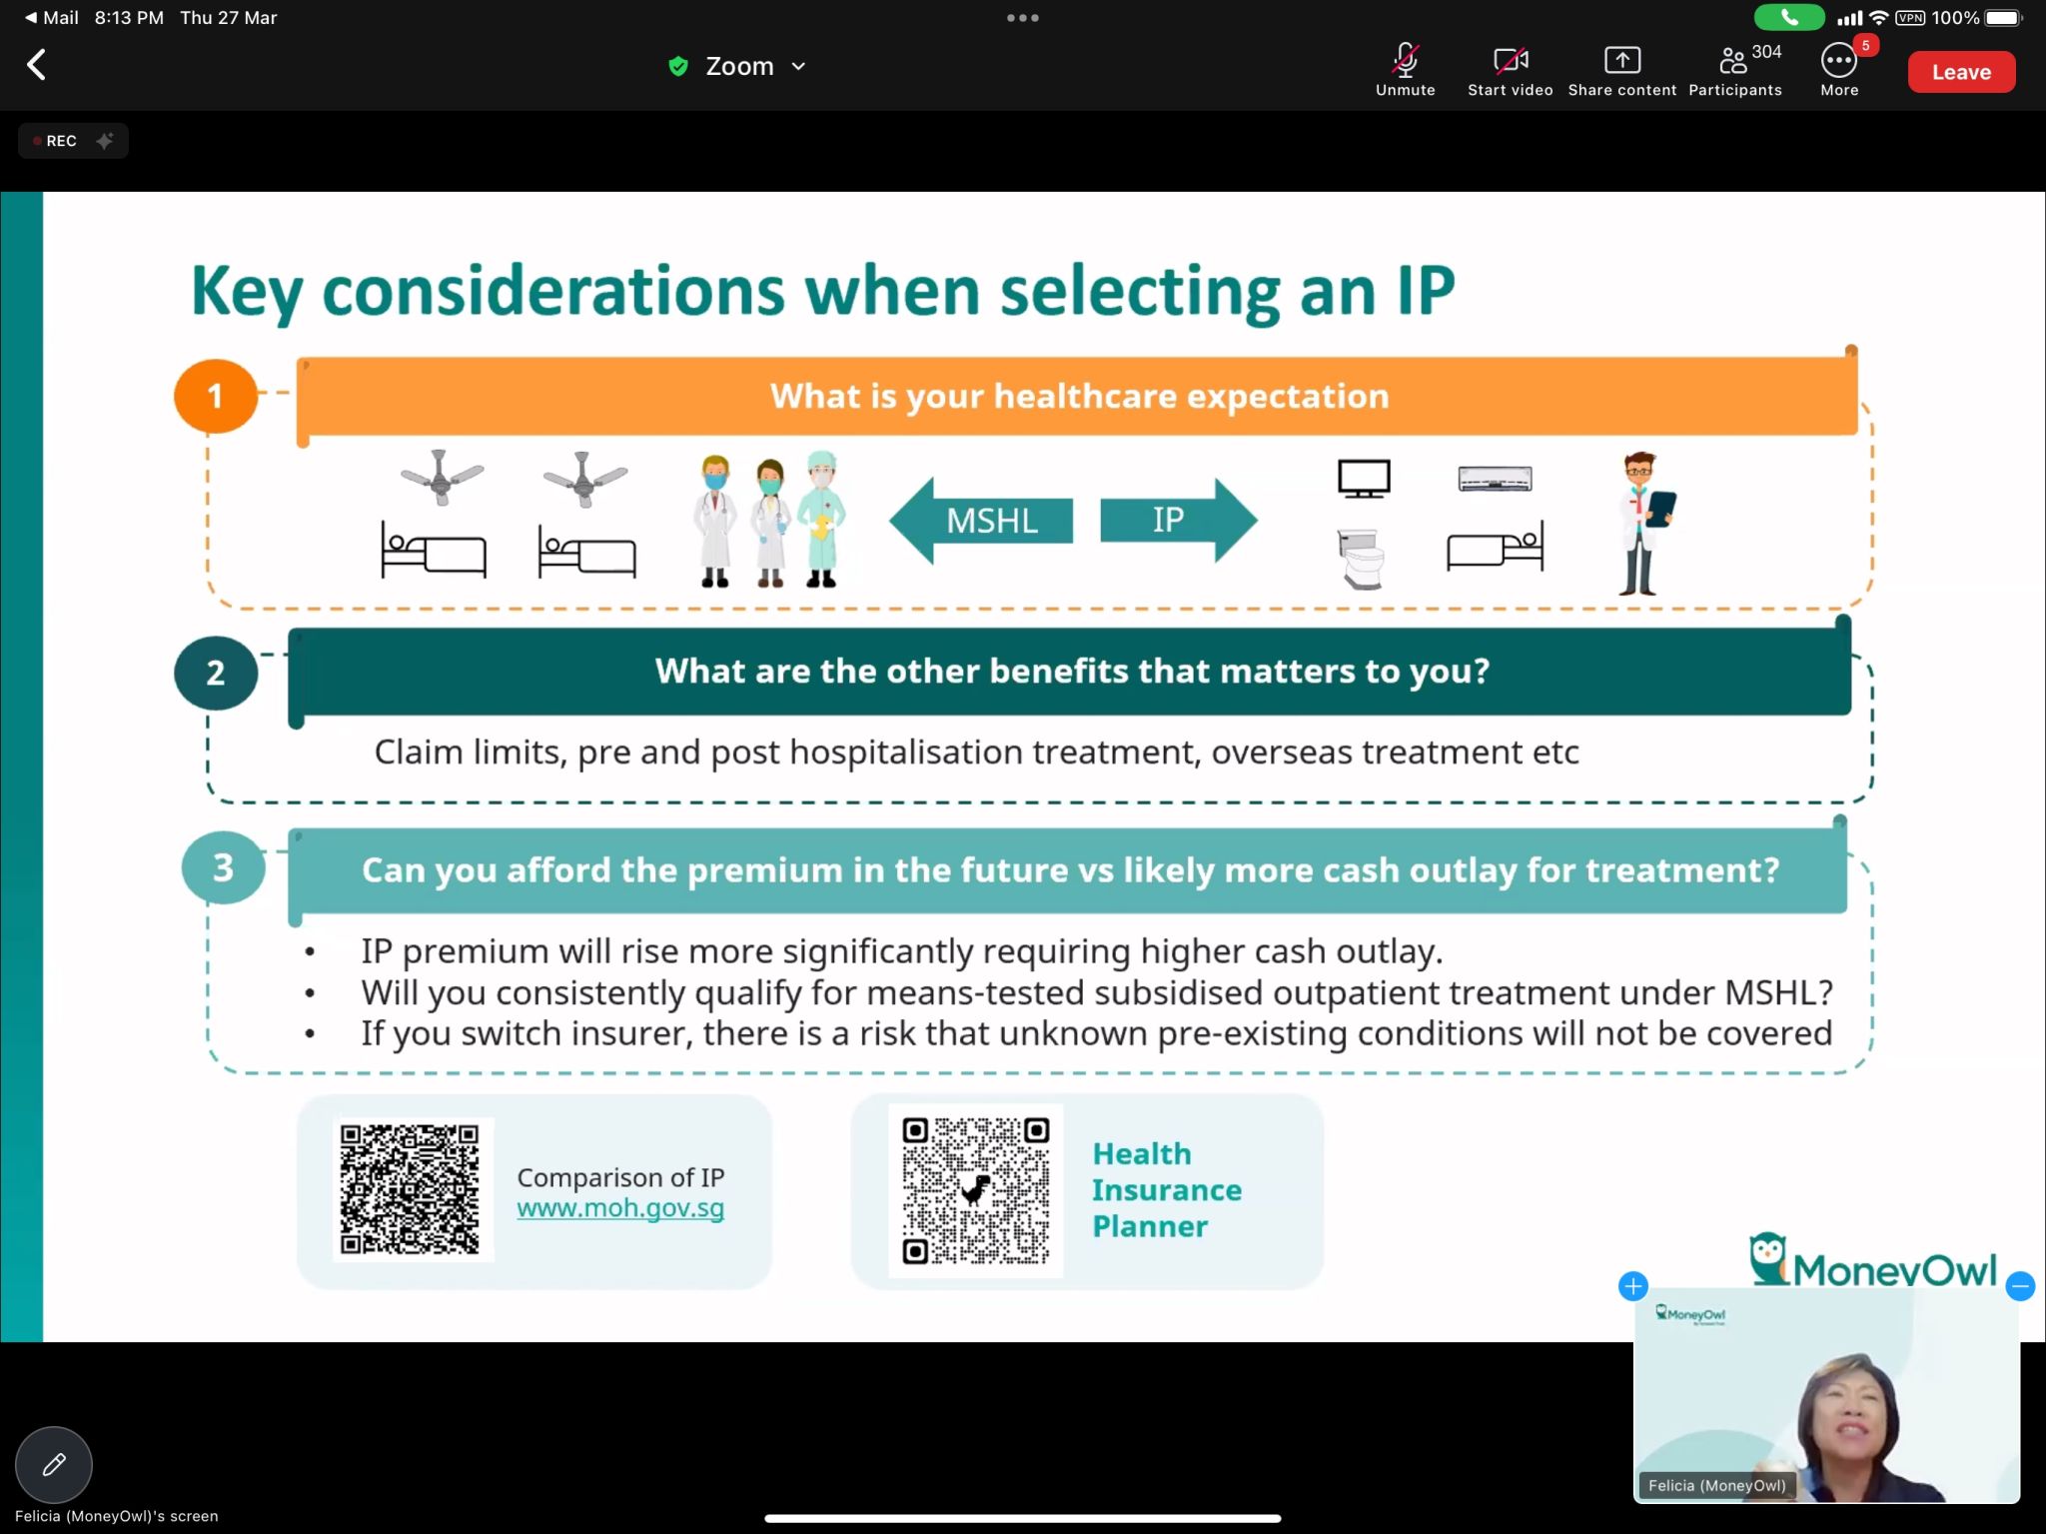Click the dark teal number 2 circle
Image resolution: width=2046 pixels, height=1534 pixels.
[215, 673]
